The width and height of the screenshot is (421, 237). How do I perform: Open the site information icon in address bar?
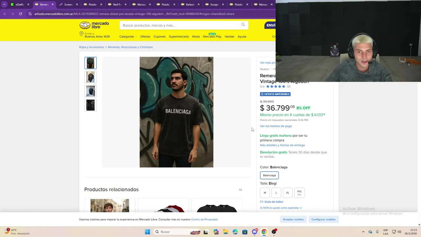[30, 14]
